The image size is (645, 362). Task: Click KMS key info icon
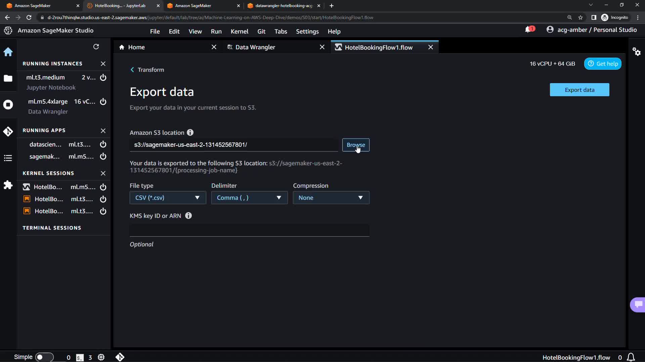(188, 216)
